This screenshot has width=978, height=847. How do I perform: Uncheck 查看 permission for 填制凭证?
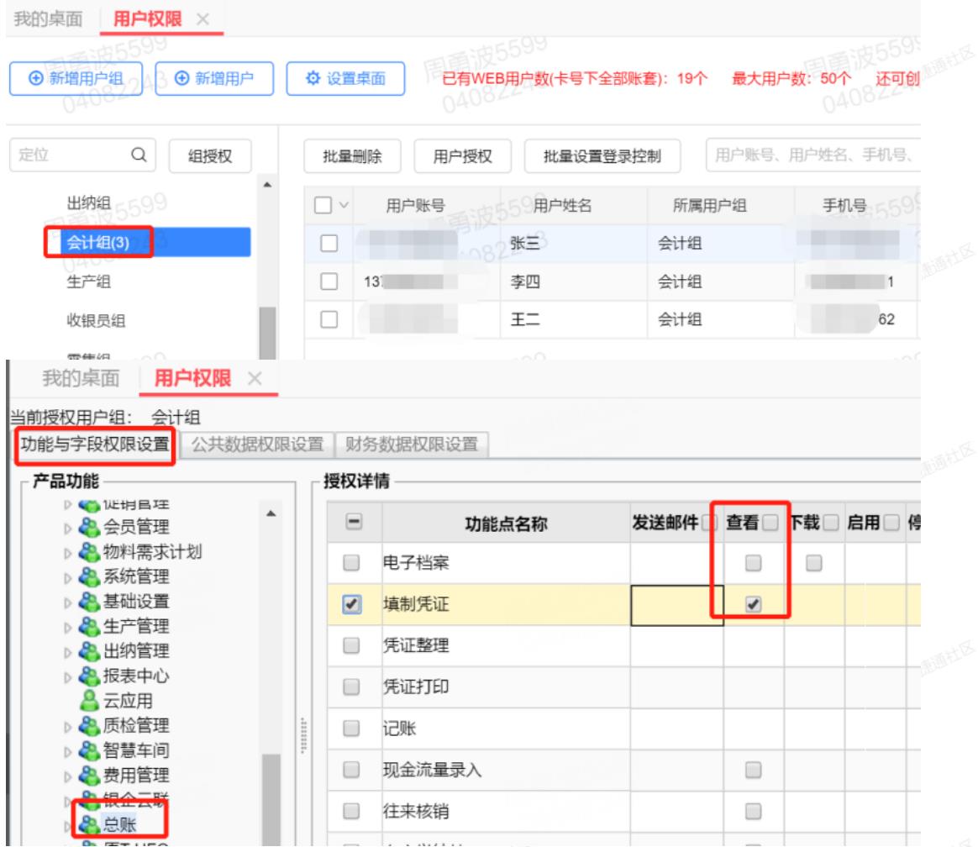click(753, 604)
